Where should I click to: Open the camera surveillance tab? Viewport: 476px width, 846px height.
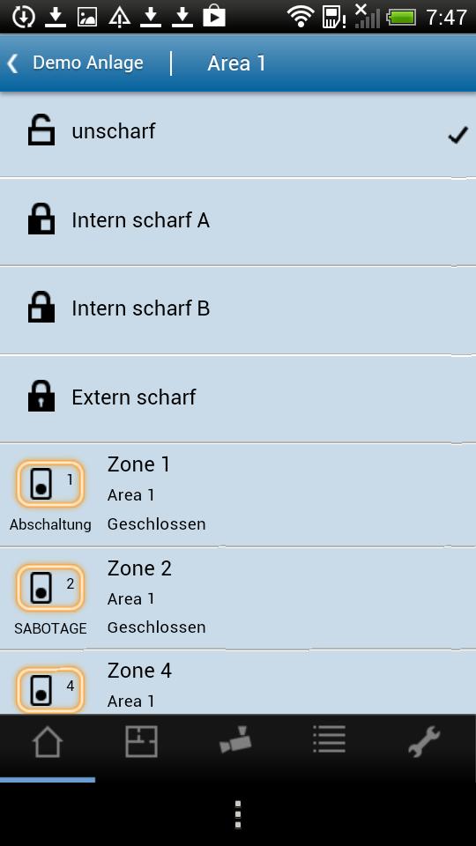[235, 740]
